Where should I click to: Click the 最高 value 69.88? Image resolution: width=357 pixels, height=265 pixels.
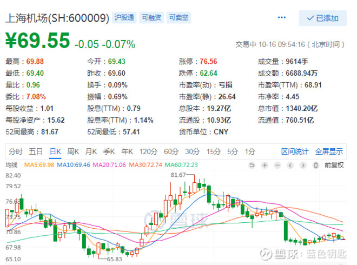click(x=35, y=62)
